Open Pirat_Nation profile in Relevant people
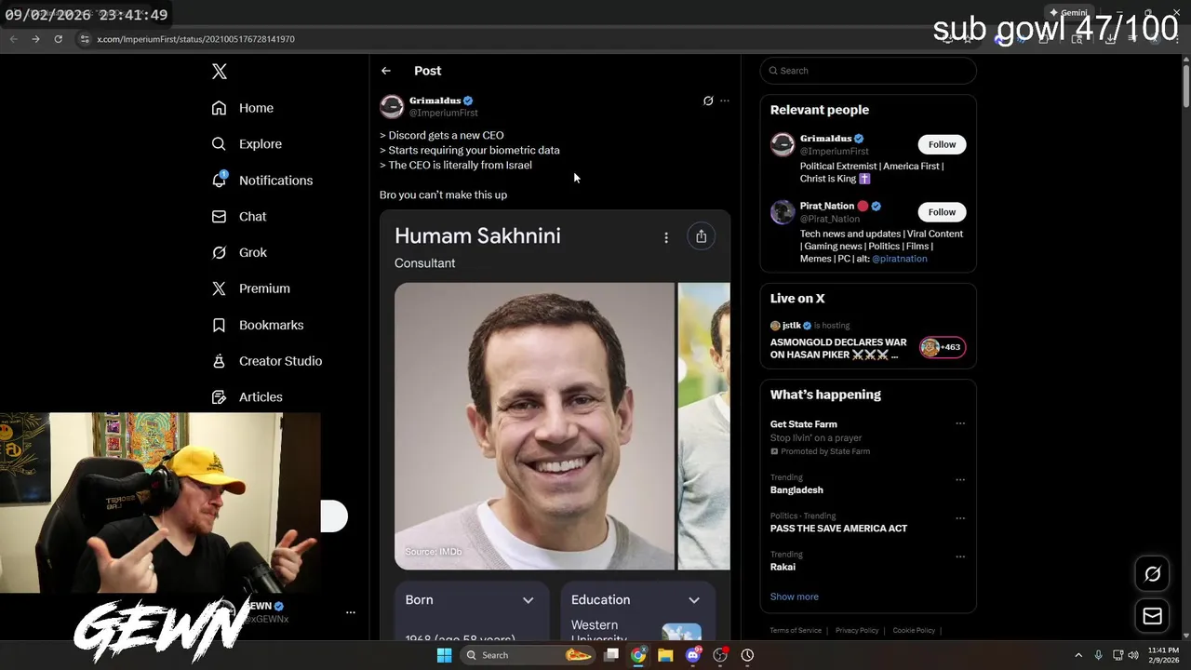This screenshot has height=670, width=1191. pos(826,206)
